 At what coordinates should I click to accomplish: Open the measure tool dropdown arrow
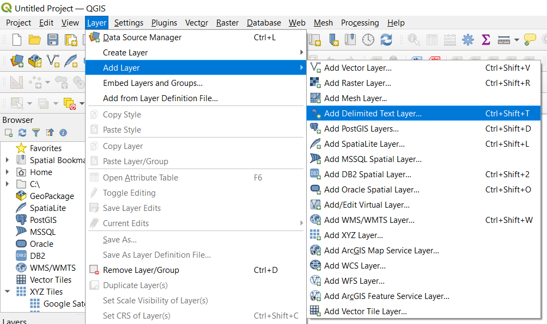pos(516,40)
